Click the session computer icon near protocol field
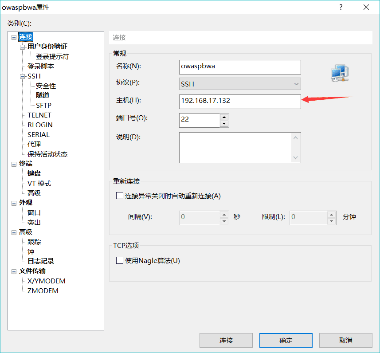Image resolution: width=380 pixels, height=353 pixels. pyautogui.click(x=339, y=73)
